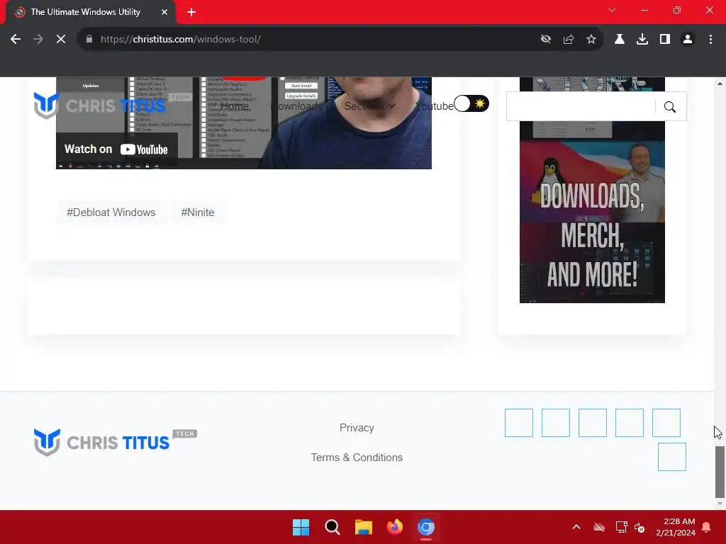
Task: Open the Youtube menu item
Action: 435,106
